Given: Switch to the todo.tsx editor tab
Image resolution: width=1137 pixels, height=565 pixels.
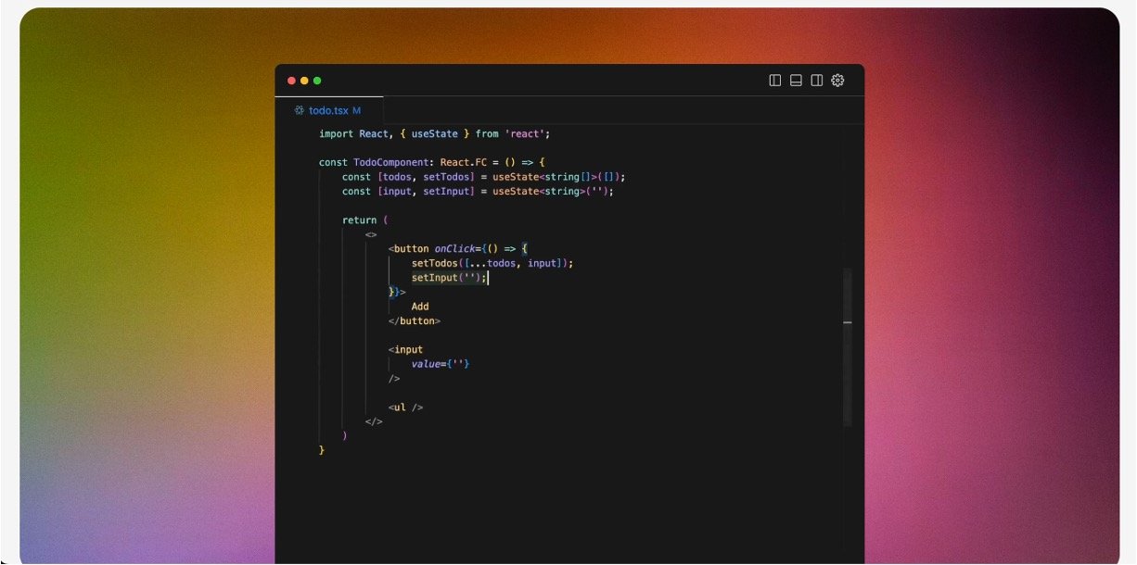Looking at the screenshot, I should (x=328, y=110).
